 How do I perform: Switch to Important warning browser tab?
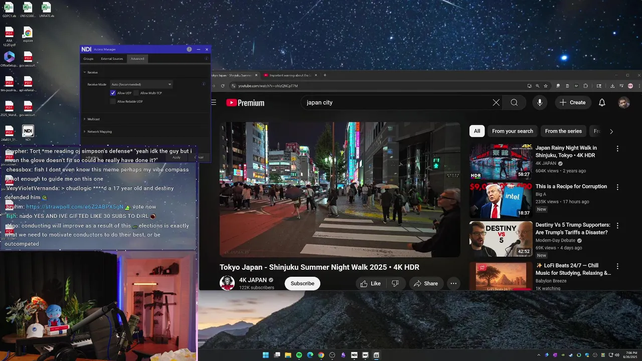tap(290, 75)
